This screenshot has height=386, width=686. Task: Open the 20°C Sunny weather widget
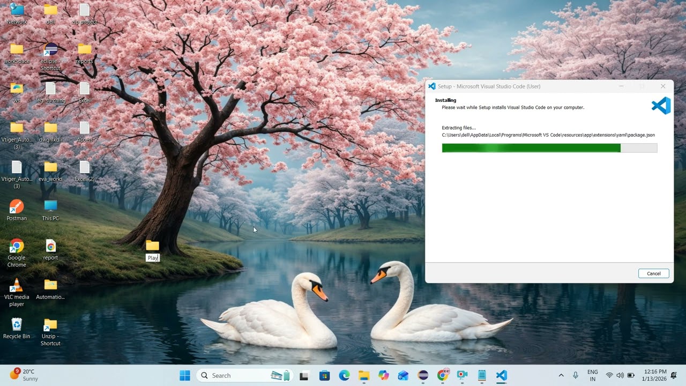point(24,375)
